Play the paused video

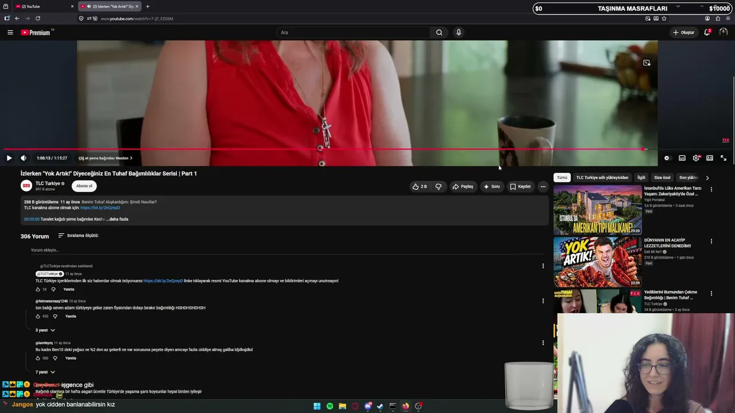[9, 158]
